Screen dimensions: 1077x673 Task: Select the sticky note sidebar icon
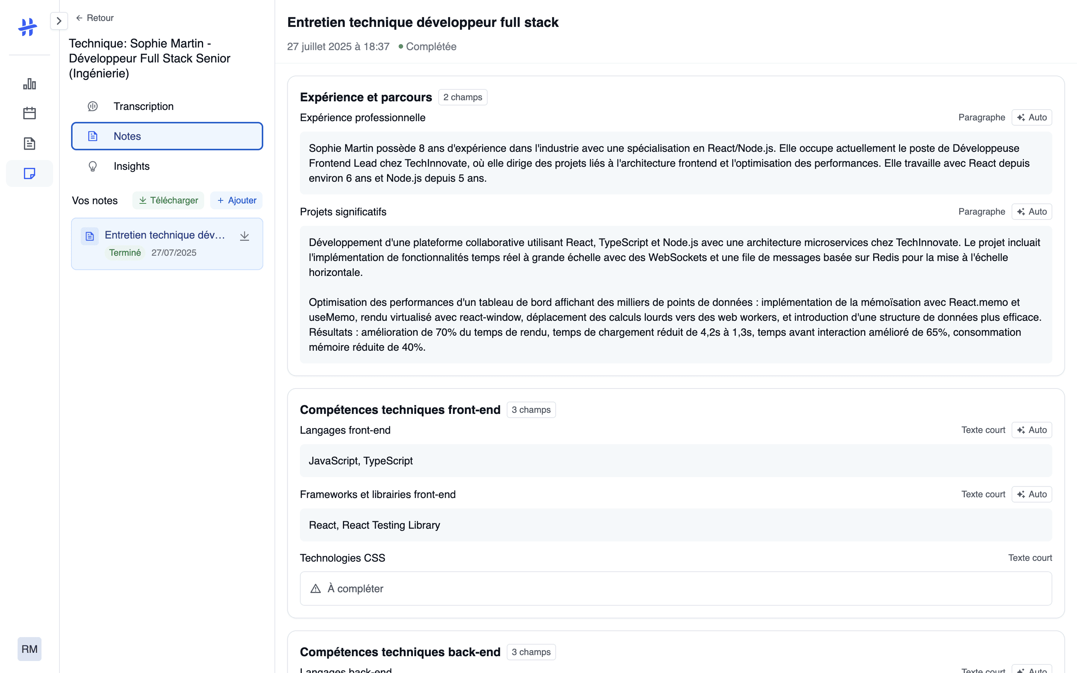coord(30,173)
